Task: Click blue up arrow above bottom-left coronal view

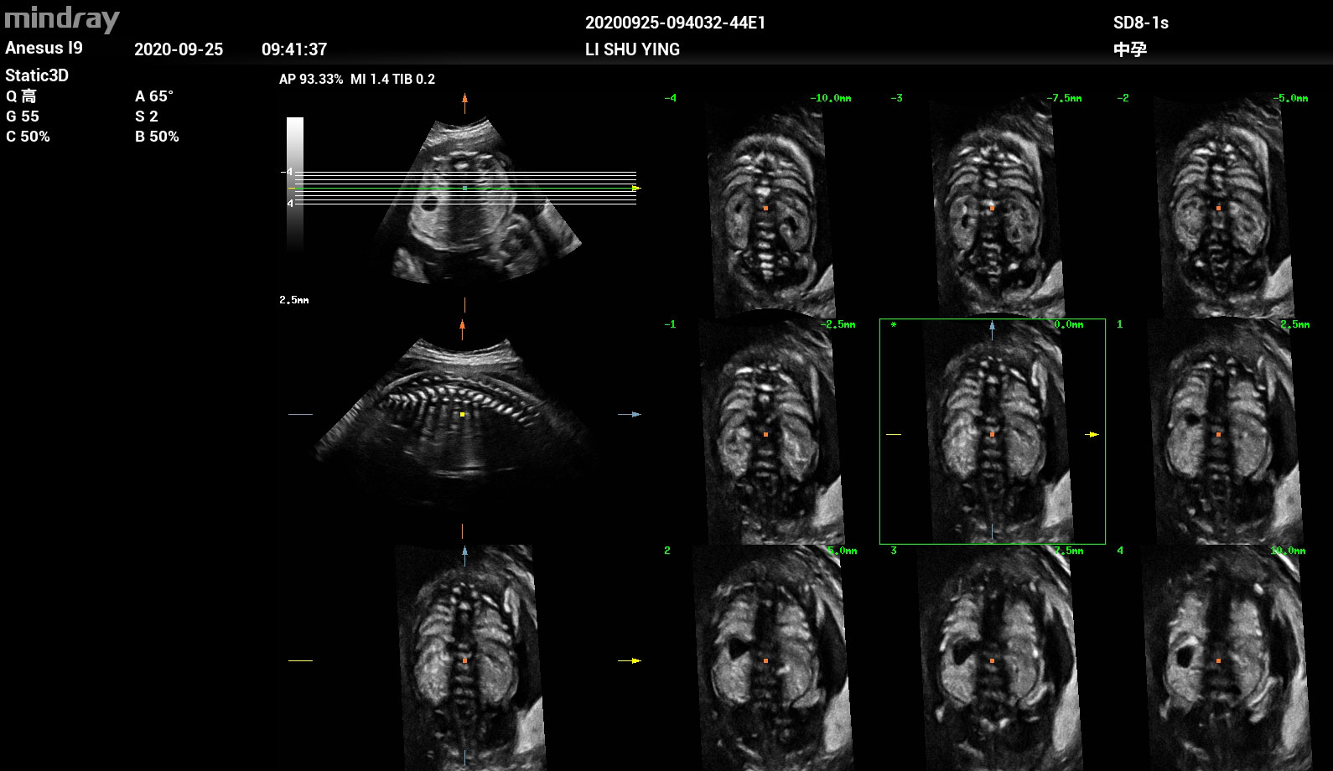Action: pos(464,555)
